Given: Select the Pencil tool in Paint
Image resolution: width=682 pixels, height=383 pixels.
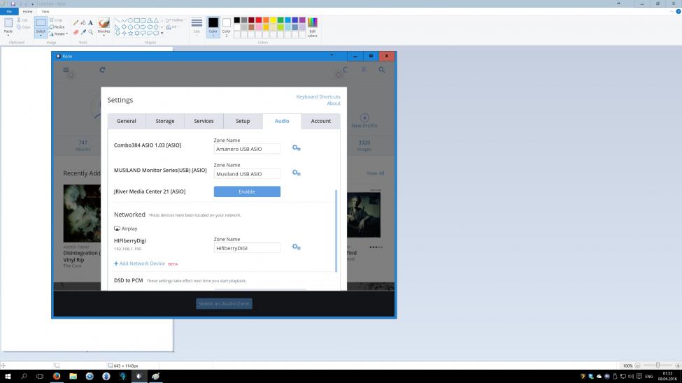Looking at the screenshot, I should 76,22.
